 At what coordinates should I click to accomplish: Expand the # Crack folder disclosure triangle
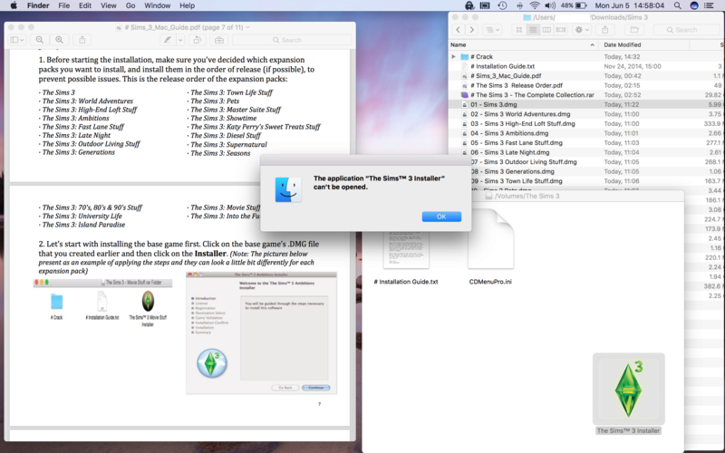pyautogui.click(x=454, y=56)
